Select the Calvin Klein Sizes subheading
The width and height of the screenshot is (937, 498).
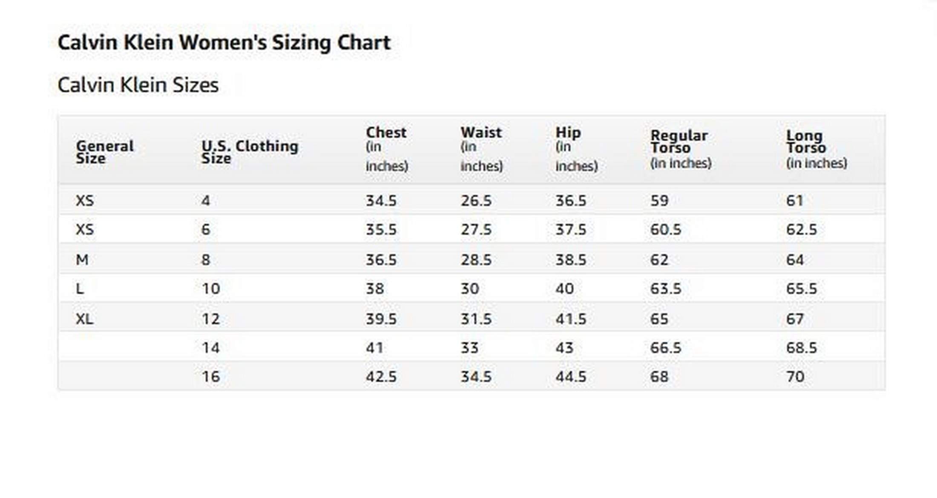pos(138,85)
